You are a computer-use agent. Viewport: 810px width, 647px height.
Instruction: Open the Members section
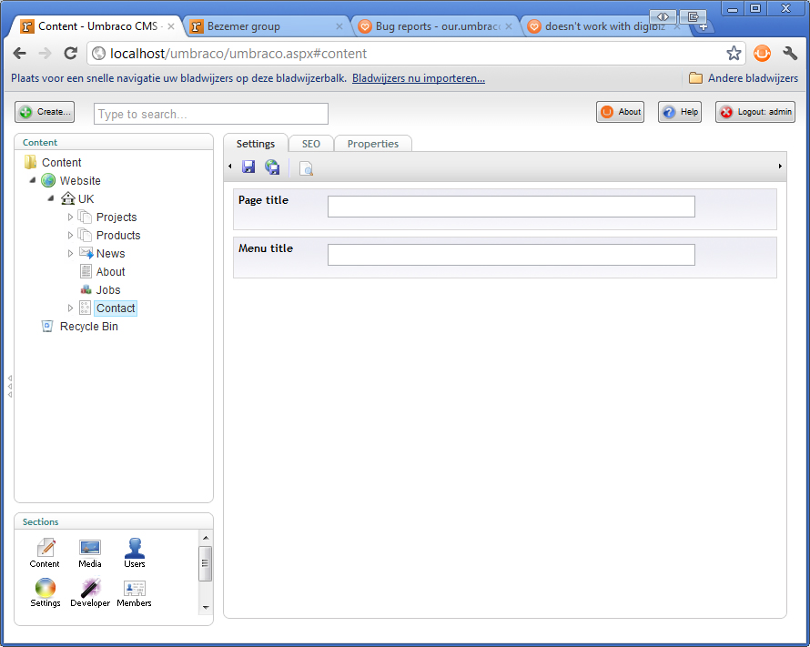[x=134, y=591]
